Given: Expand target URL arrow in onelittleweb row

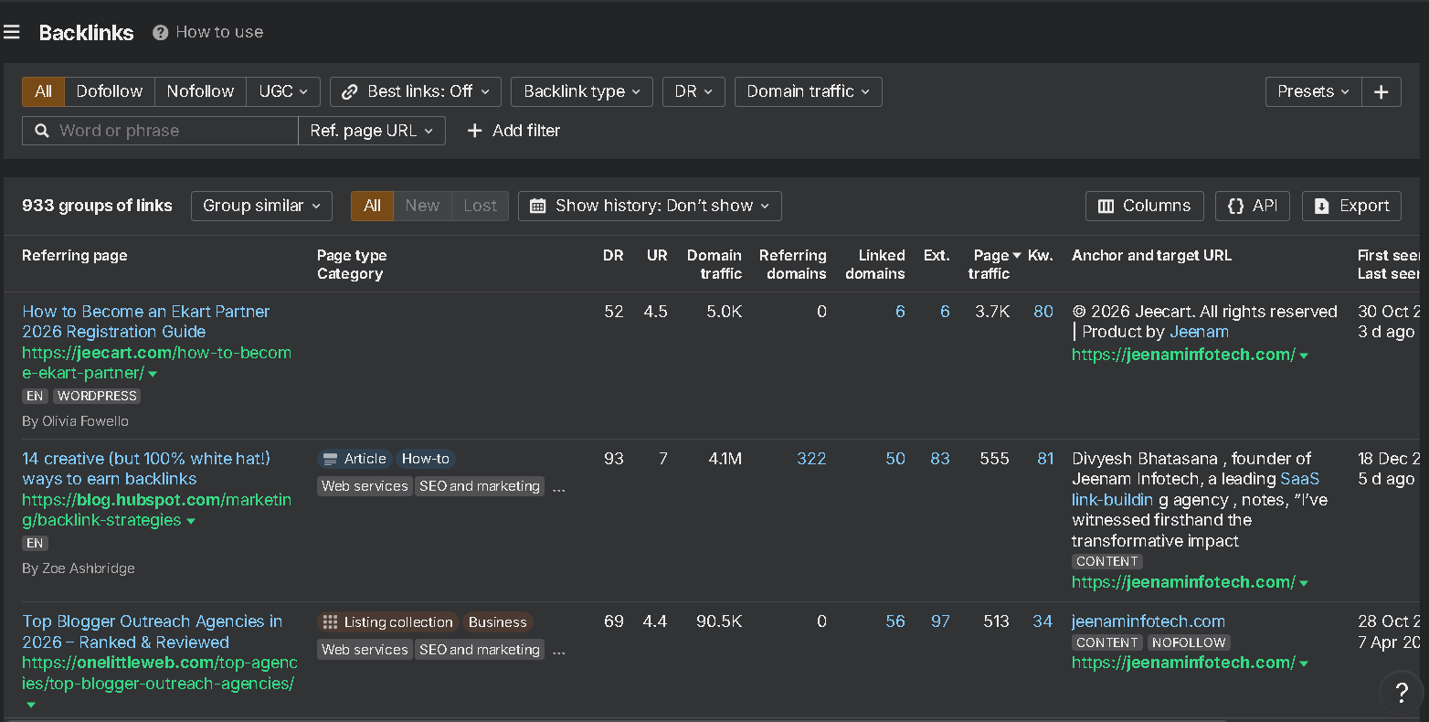Looking at the screenshot, I should click(1304, 664).
